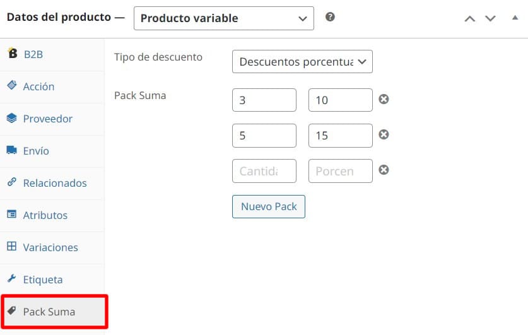Click the help question mark icon
The height and width of the screenshot is (335, 528).
(x=330, y=16)
